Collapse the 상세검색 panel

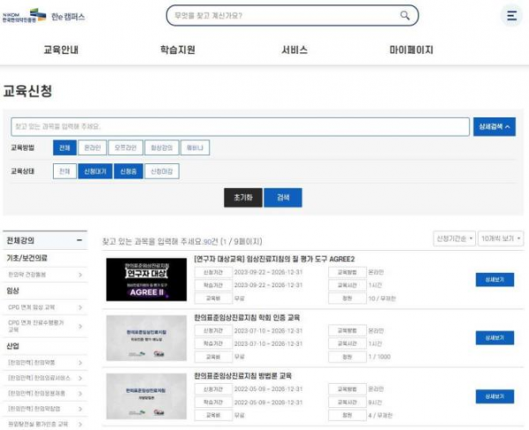point(495,127)
